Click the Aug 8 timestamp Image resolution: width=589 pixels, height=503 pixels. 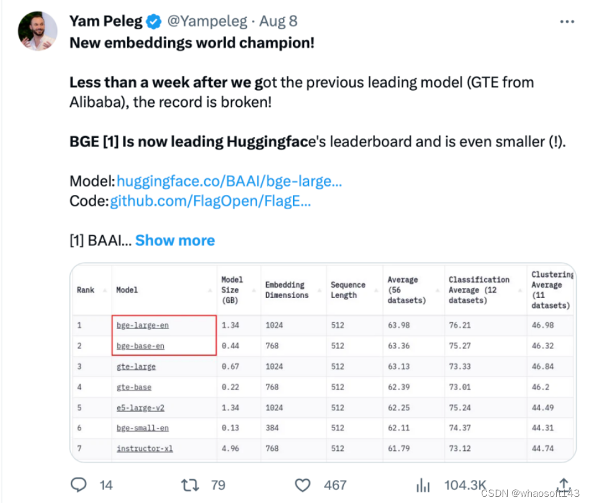[278, 20]
